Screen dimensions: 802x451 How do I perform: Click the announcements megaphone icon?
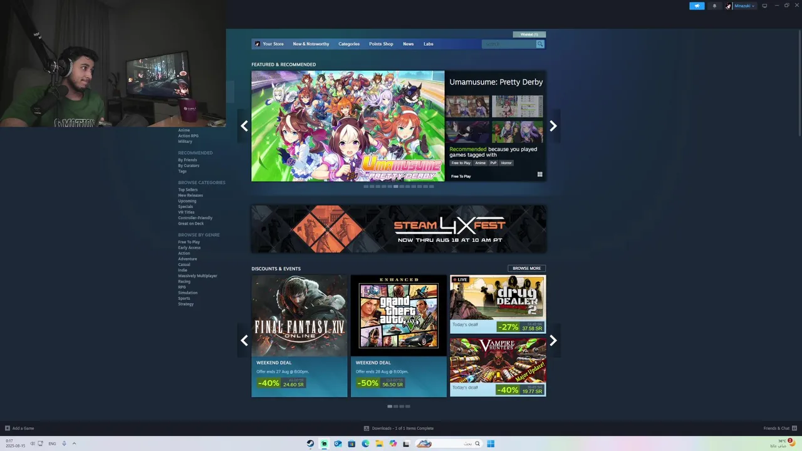click(697, 6)
